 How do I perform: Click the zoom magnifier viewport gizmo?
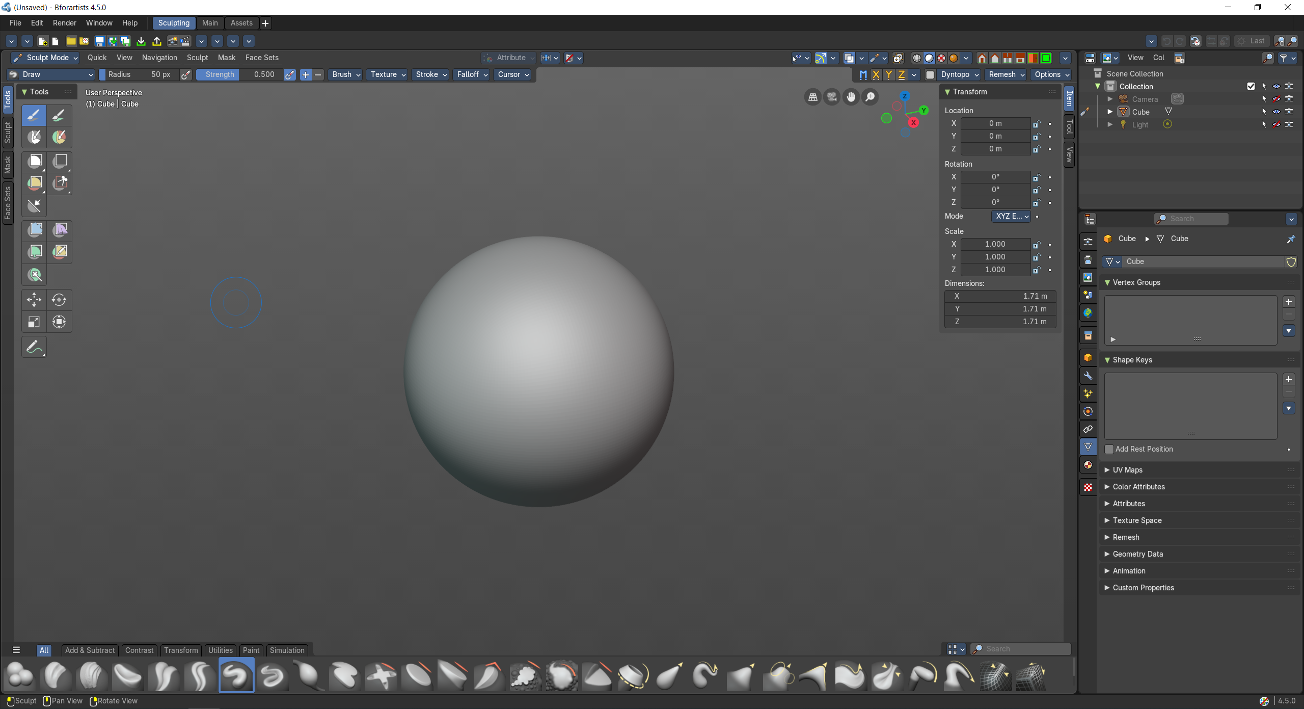[x=871, y=97]
